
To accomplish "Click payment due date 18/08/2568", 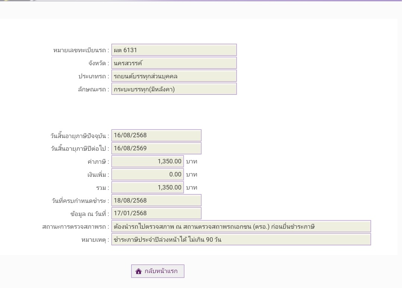I will pos(156,200).
